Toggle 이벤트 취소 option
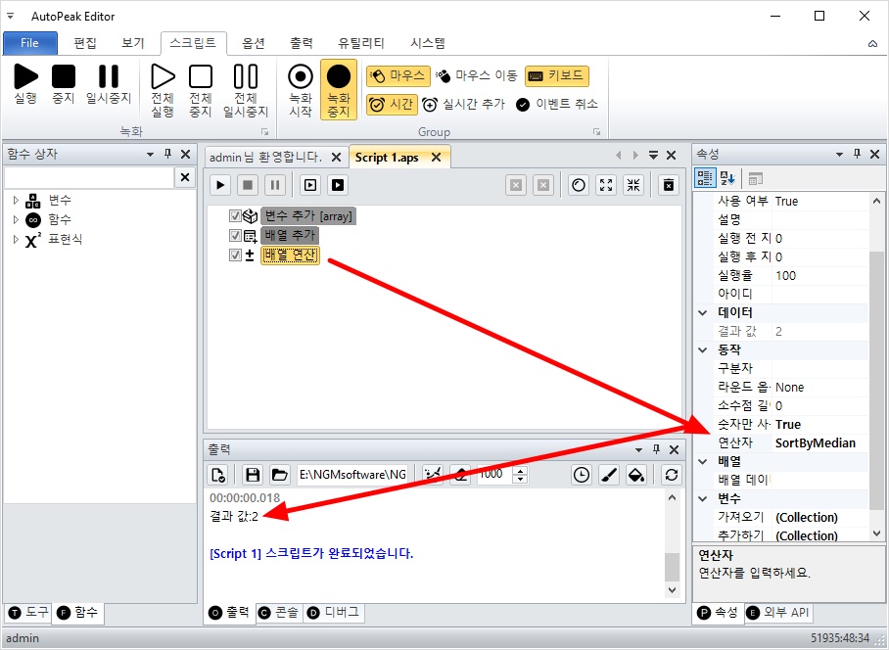Image resolution: width=889 pixels, height=650 pixels. pyautogui.click(x=557, y=105)
